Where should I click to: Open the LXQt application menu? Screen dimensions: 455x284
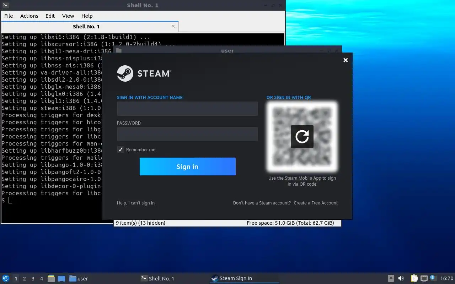6,278
